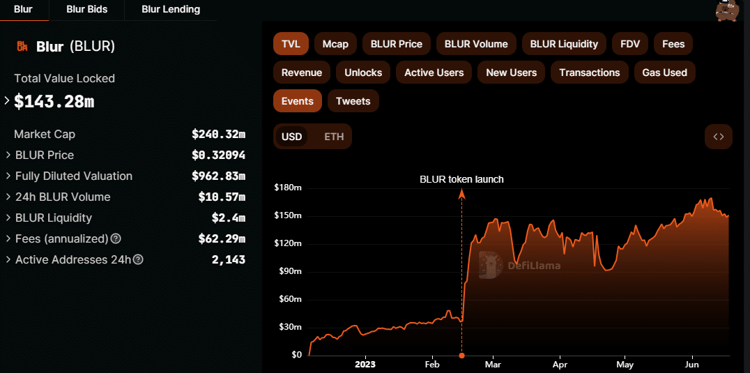
Task: Click the $962.83m valuation figure
Action: (x=219, y=176)
